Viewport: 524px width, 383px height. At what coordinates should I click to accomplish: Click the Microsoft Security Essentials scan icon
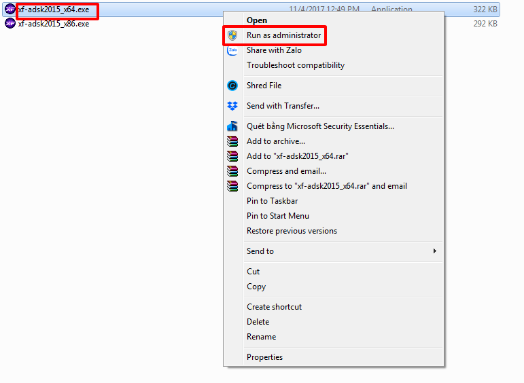tap(232, 126)
